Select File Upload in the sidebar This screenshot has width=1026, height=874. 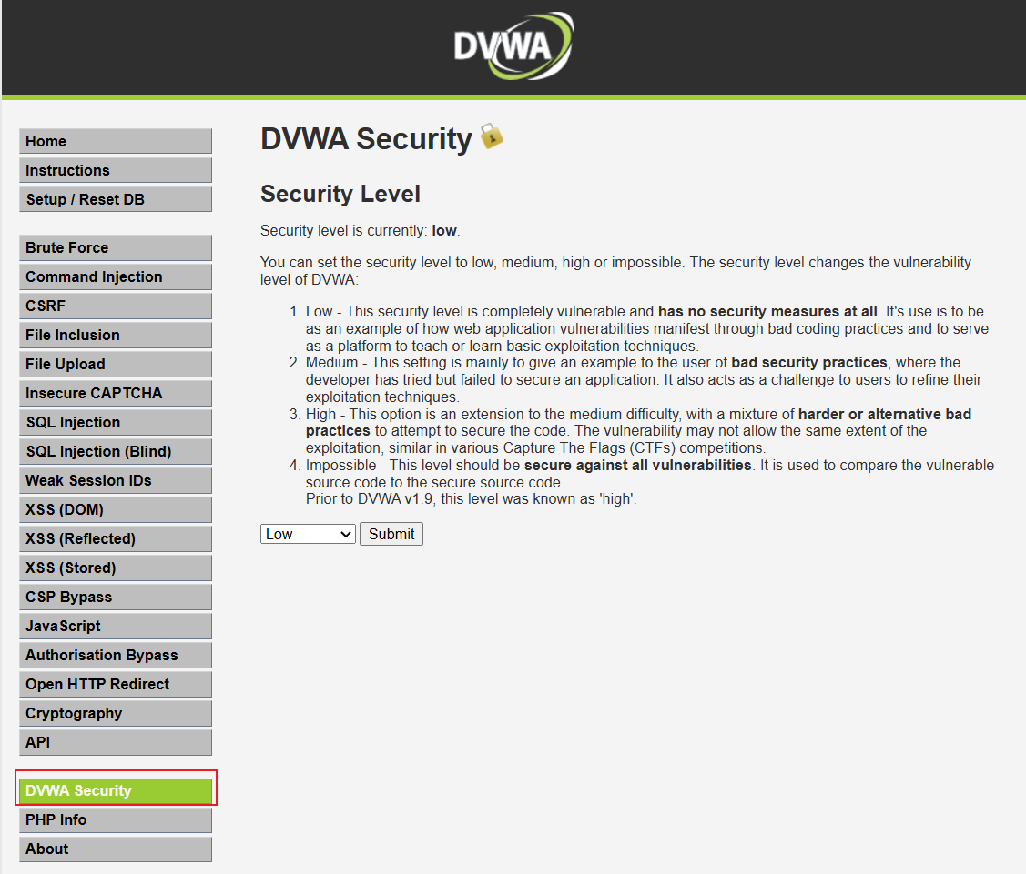(115, 364)
